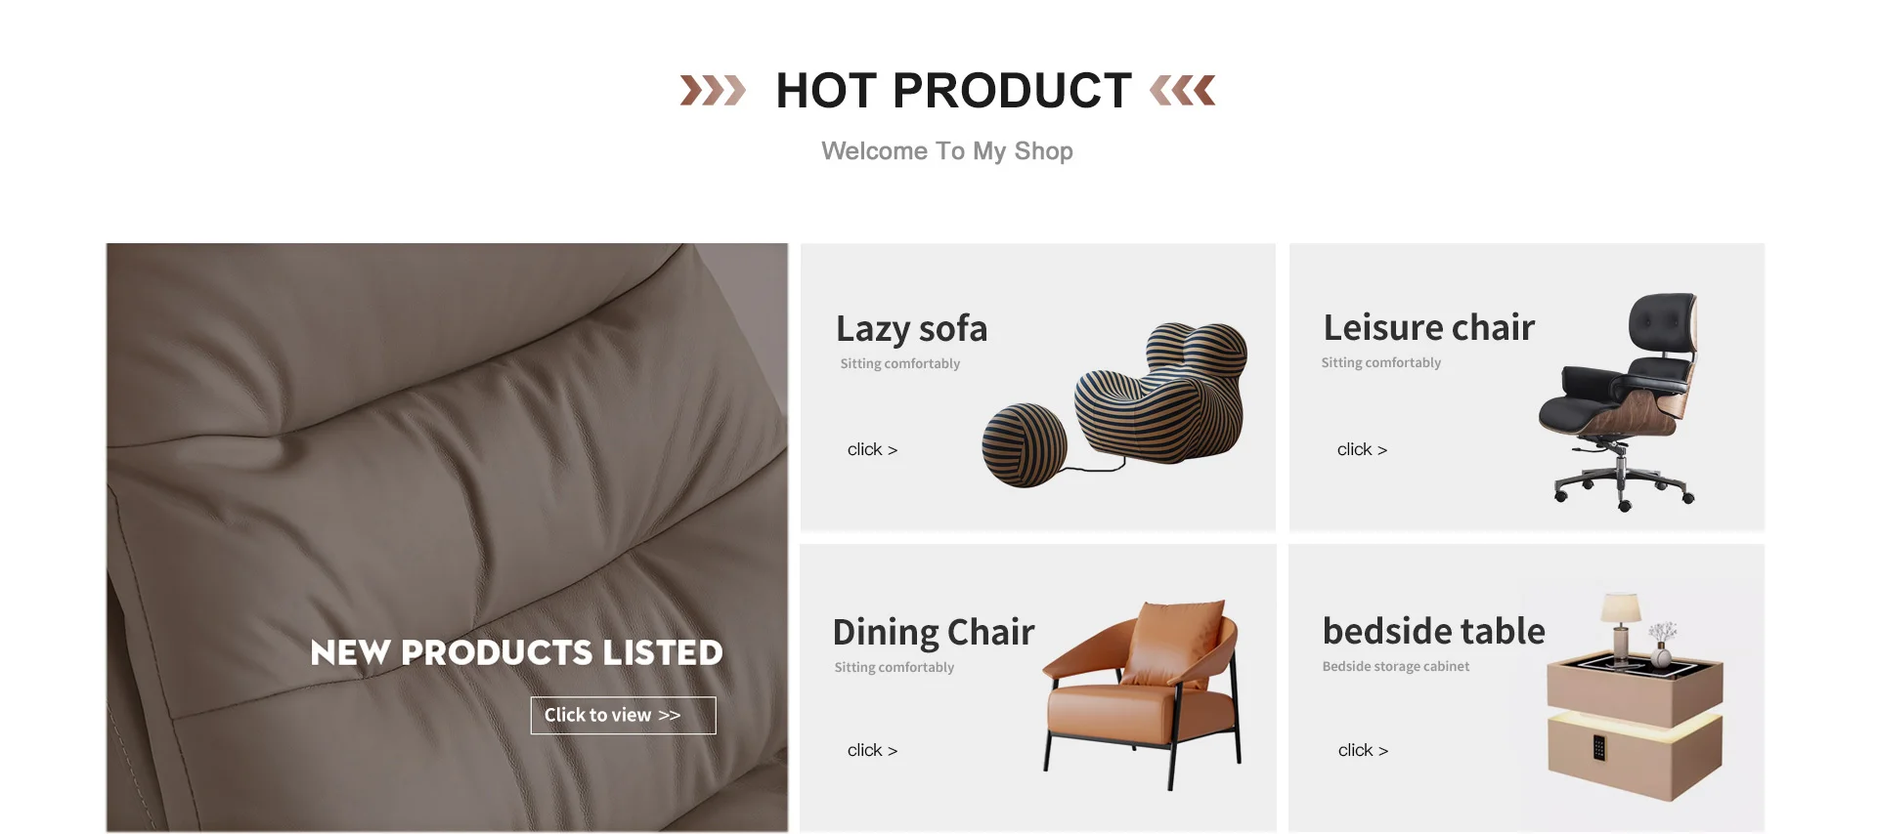Click the NEW PRODUCTS LISTED banner text

(516, 652)
